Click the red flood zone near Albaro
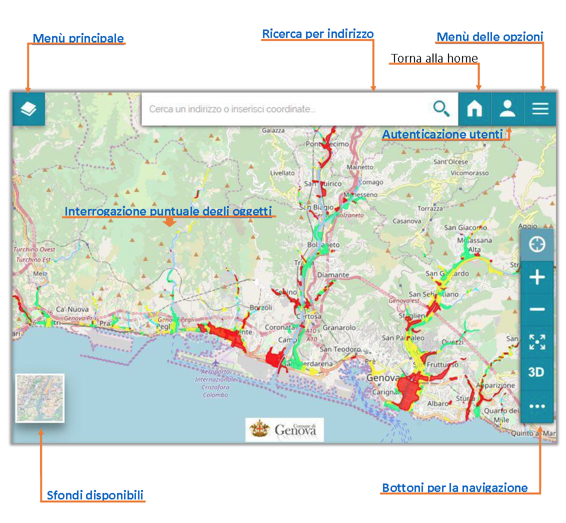 (409, 391)
